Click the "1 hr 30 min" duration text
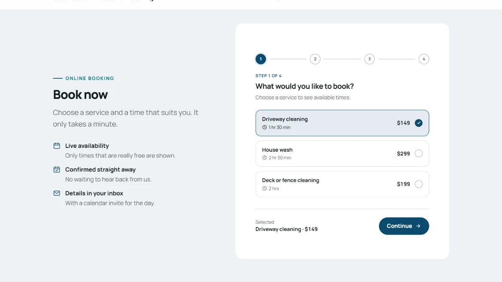 (279, 127)
